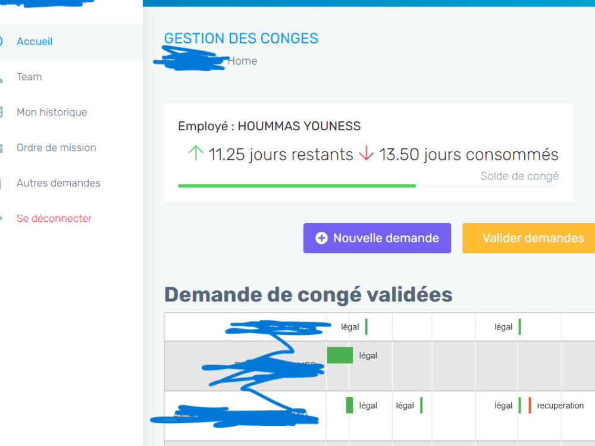Open the Accueil sidebar item
This screenshot has width=595, height=446.
71,42
